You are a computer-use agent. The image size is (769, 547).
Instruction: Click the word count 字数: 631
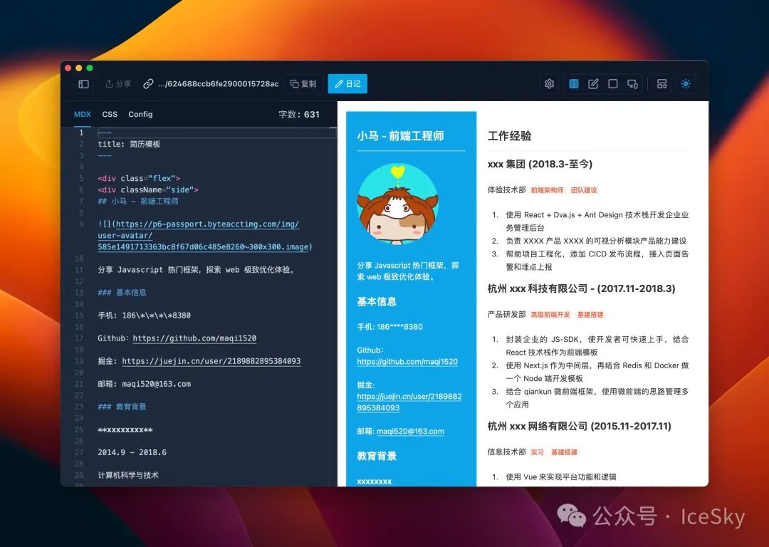coord(298,114)
